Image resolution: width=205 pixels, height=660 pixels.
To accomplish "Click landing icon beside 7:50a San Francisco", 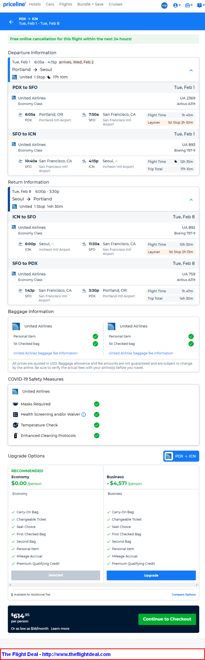I will coord(84,115).
